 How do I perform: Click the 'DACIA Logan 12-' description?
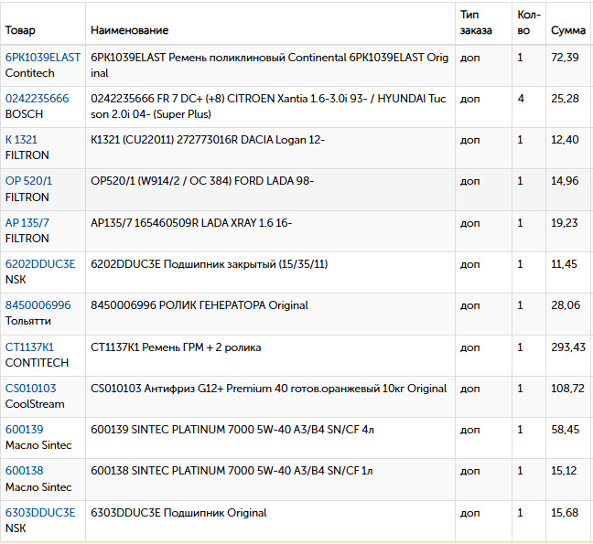pyautogui.click(x=208, y=140)
